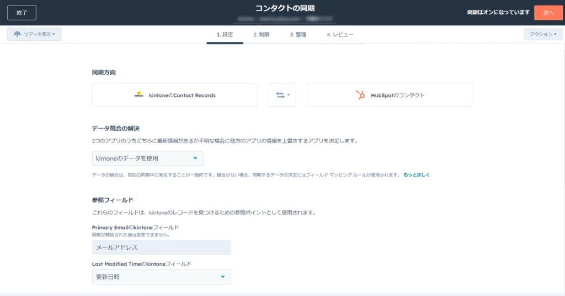Switch to the 2. 制限 tab
Image resolution: width=565 pixels, height=296 pixels.
point(261,35)
